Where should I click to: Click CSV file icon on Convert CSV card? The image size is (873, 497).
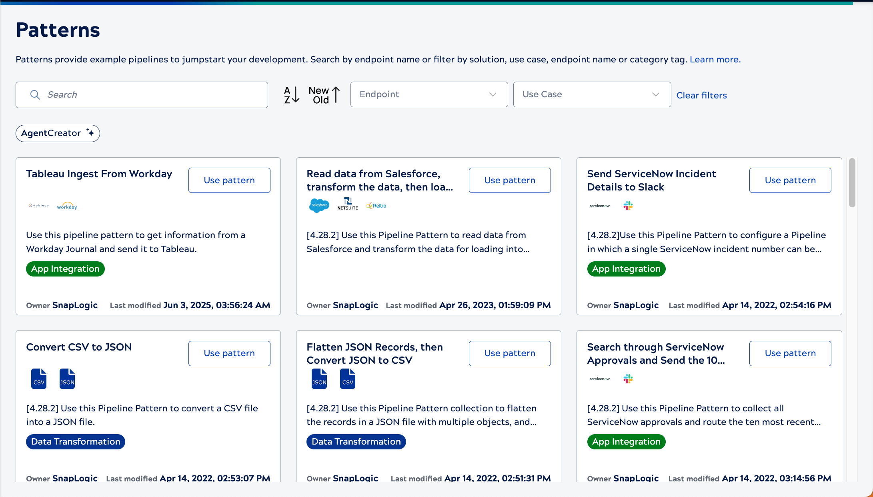(x=39, y=379)
